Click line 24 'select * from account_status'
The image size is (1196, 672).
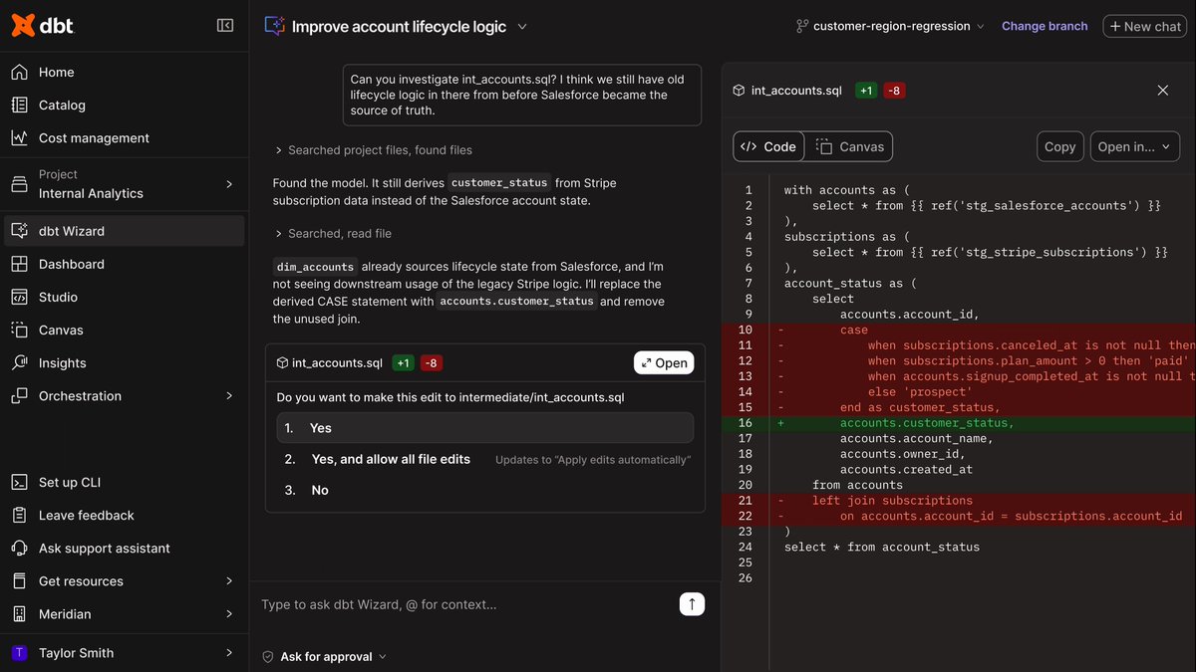coord(882,547)
